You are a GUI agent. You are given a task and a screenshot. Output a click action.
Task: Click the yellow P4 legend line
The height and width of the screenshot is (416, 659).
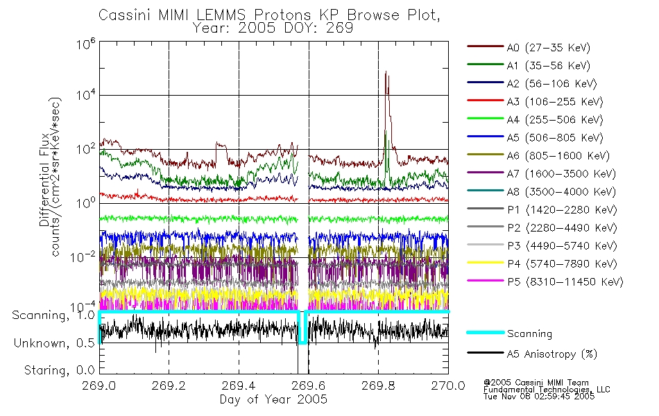[x=486, y=263]
